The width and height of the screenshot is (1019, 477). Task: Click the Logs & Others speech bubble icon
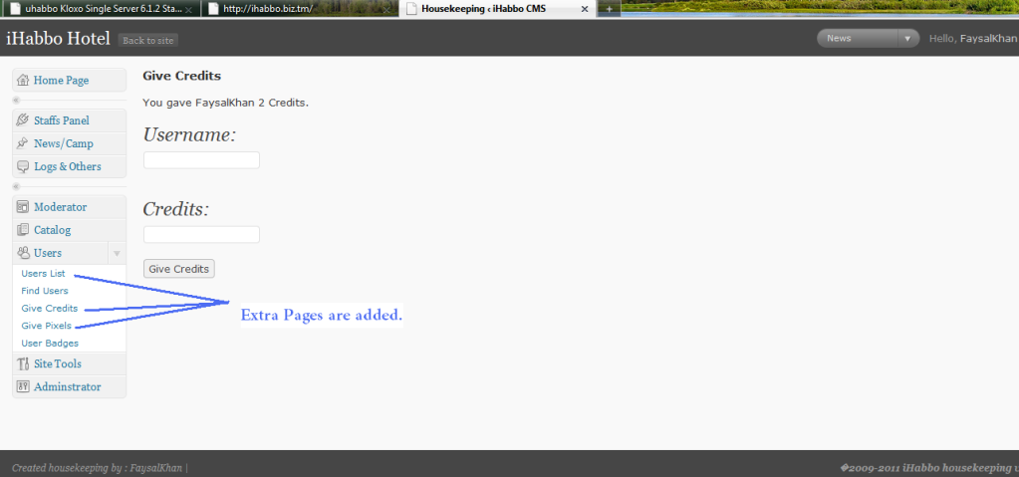(x=23, y=166)
